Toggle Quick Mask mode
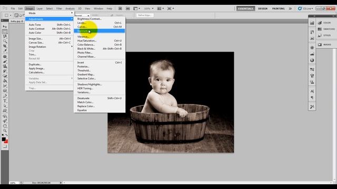The image size is (337, 189). (x=5, y=146)
